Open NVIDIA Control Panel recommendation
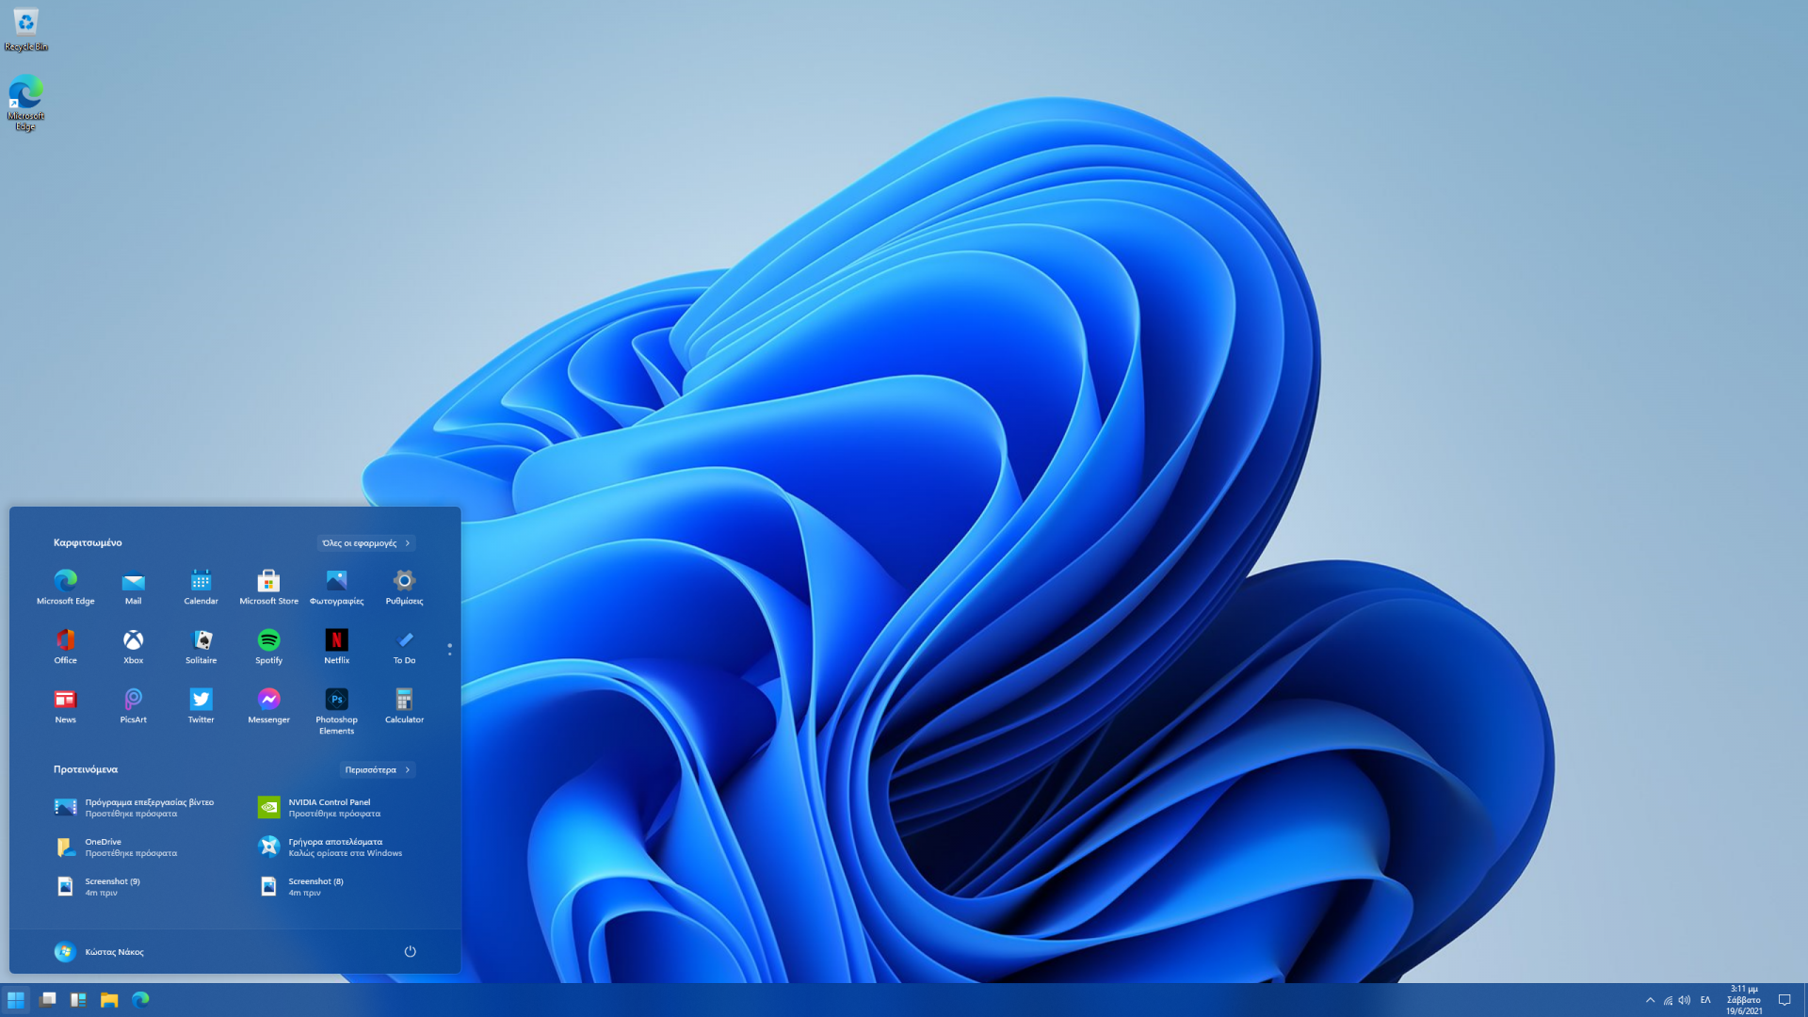Screen dimensions: 1808x1017 320,808
